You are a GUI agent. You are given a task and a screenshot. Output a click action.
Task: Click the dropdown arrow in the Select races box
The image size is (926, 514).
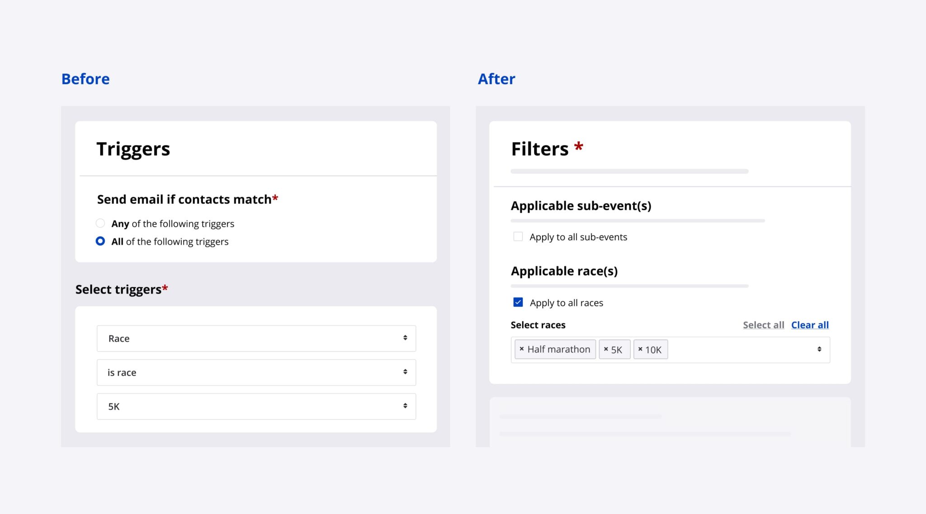[819, 349]
